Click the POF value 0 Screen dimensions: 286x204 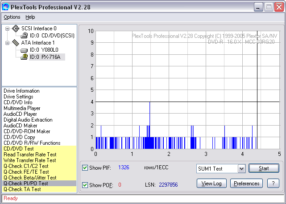pyautogui.click(x=120, y=185)
